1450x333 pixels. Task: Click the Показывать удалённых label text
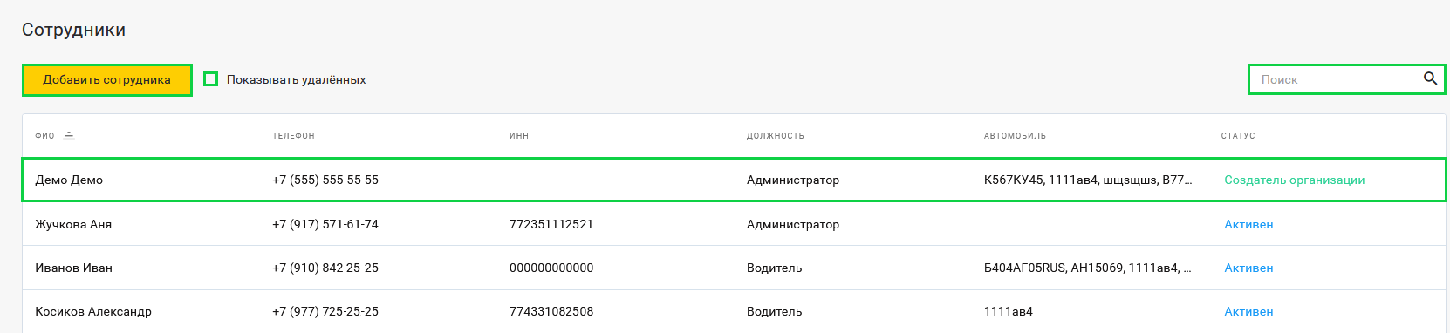pyautogui.click(x=296, y=79)
